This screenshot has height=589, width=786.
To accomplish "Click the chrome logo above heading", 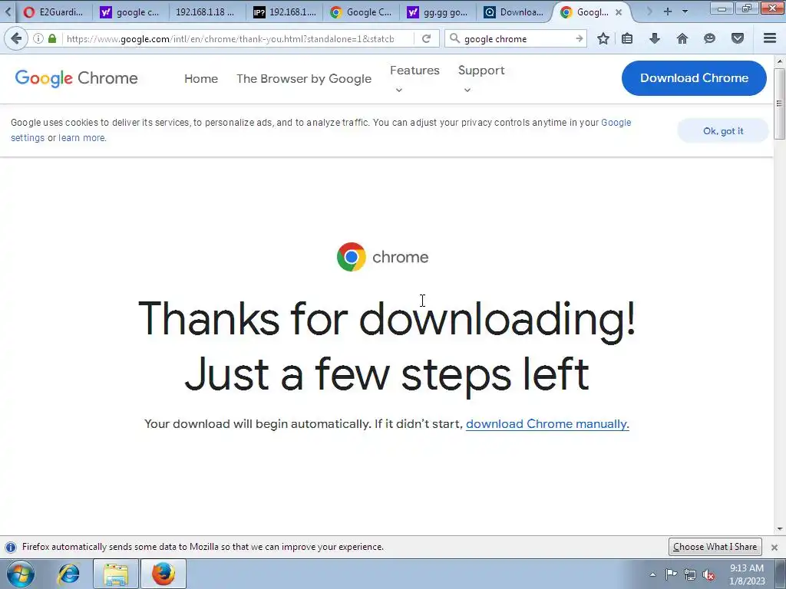I will pos(382,256).
